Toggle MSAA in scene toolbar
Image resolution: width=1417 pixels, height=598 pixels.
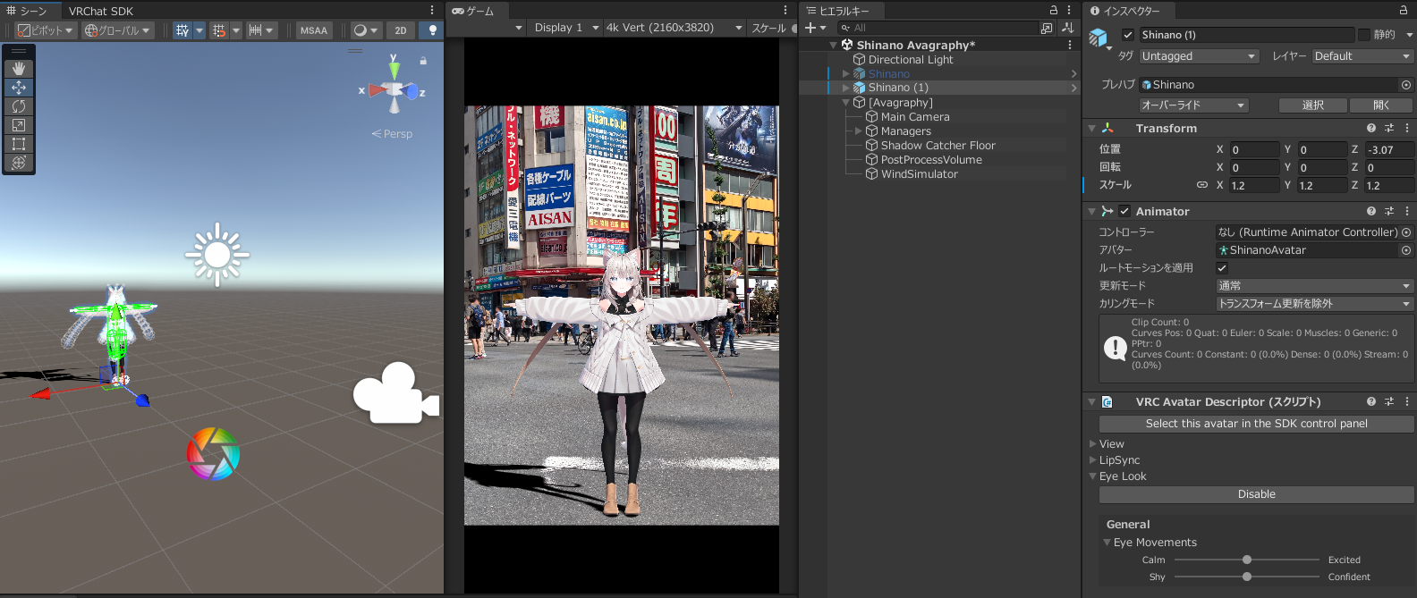coord(314,30)
